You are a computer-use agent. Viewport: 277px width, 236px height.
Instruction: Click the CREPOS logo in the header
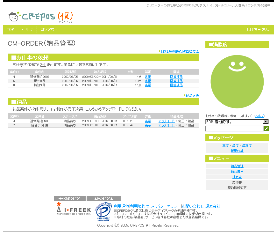41,17
